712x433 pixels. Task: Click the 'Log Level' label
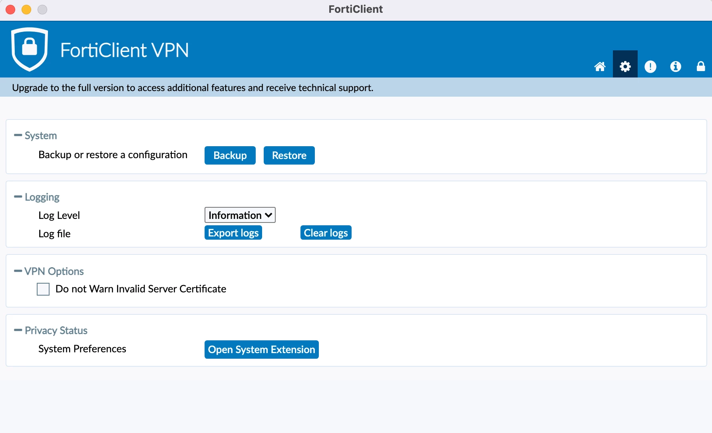59,215
